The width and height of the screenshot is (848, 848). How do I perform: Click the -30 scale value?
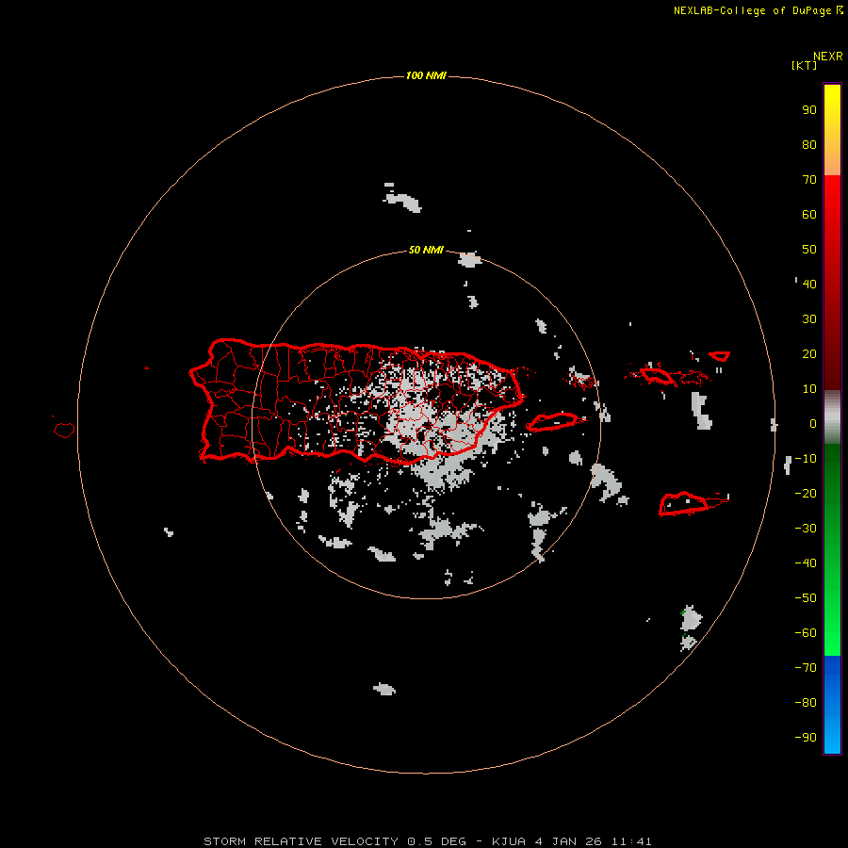pyautogui.click(x=806, y=529)
